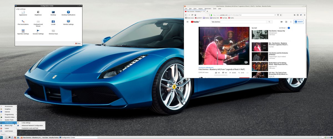
Task: Click SHARE under the video
Action: [x=233, y=73]
